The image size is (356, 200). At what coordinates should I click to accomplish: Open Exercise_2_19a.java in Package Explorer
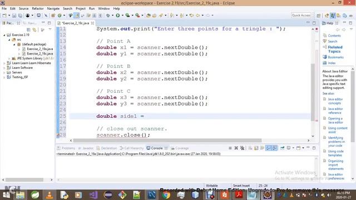tap(39, 49)
